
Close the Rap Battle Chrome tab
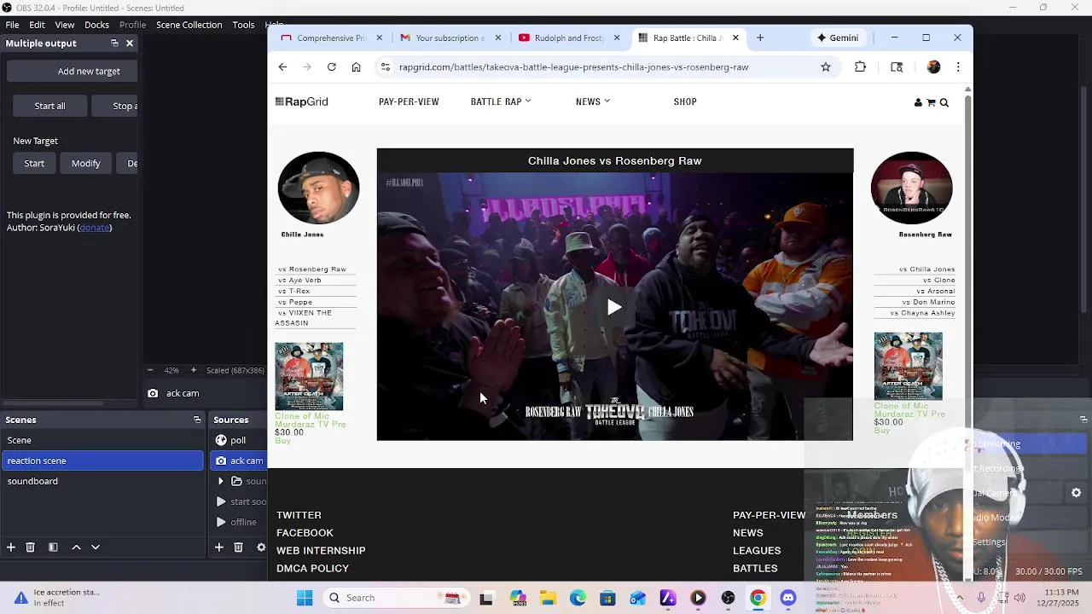(735, 38)
